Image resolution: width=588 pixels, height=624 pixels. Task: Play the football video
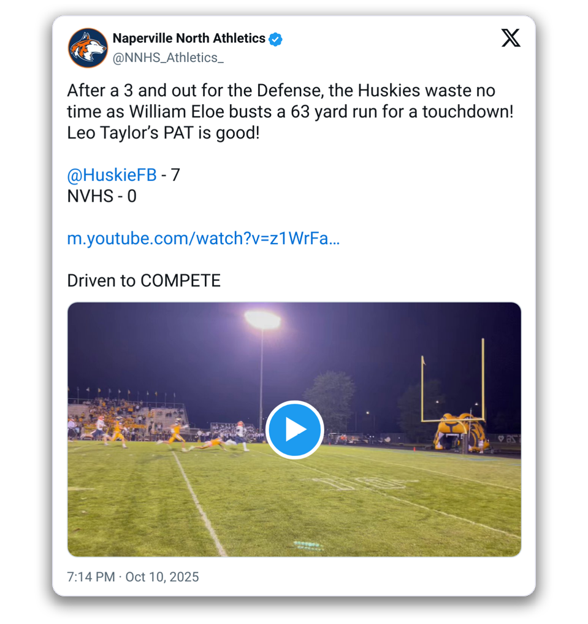pyautogui.click(x=294, y=429)
